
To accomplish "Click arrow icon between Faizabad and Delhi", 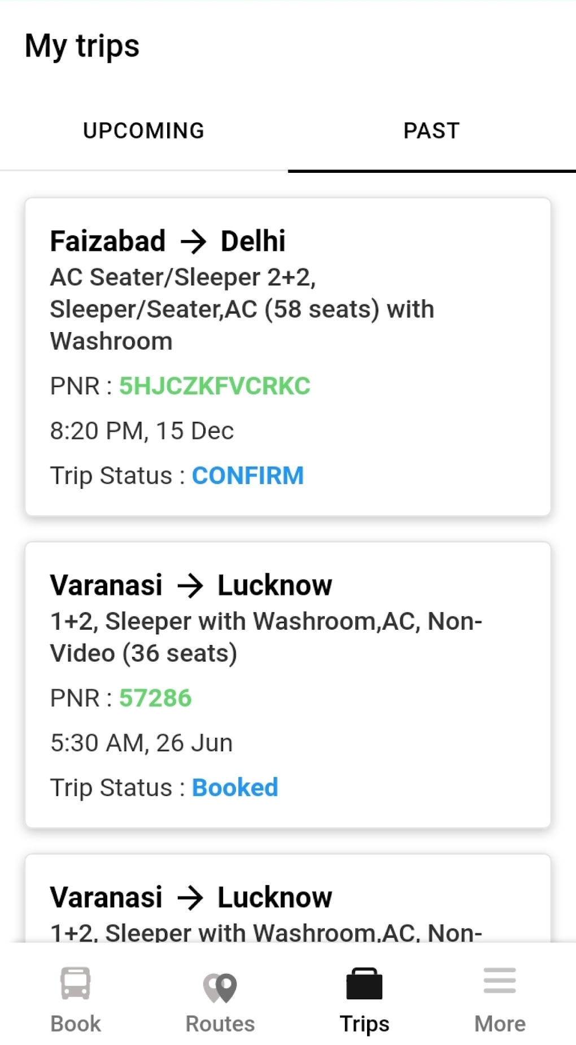I will pos(193,242).
